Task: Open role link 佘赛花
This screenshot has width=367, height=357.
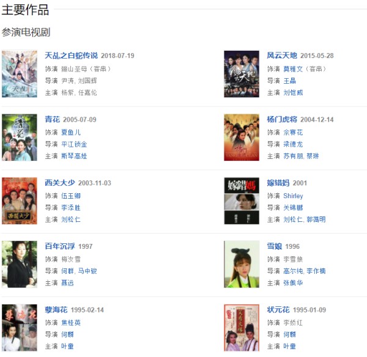Action: 293,133
